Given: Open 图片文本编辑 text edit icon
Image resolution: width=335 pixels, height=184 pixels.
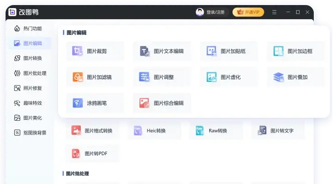Looking at the screenshot, I should pyautogui.click(x=145, y=51).
